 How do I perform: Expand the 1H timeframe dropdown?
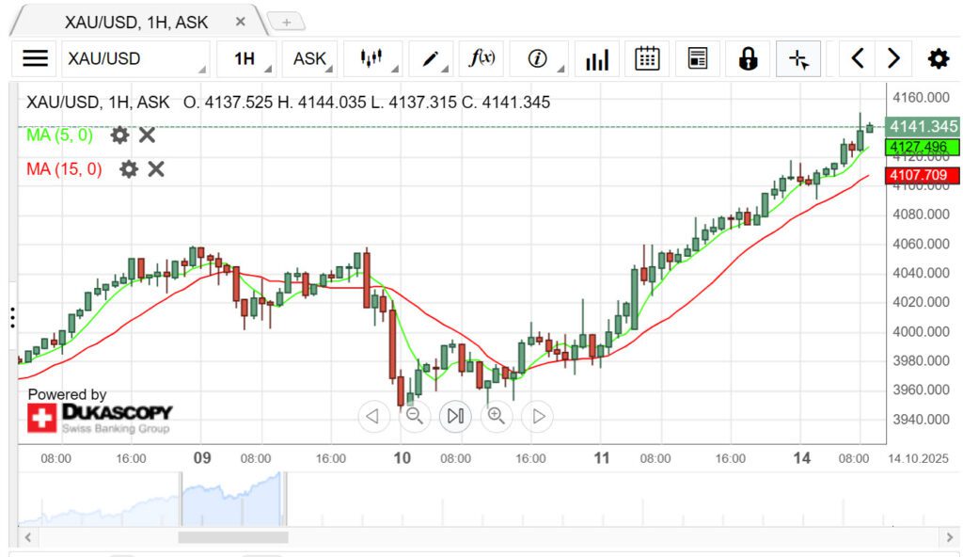point(246,58)
